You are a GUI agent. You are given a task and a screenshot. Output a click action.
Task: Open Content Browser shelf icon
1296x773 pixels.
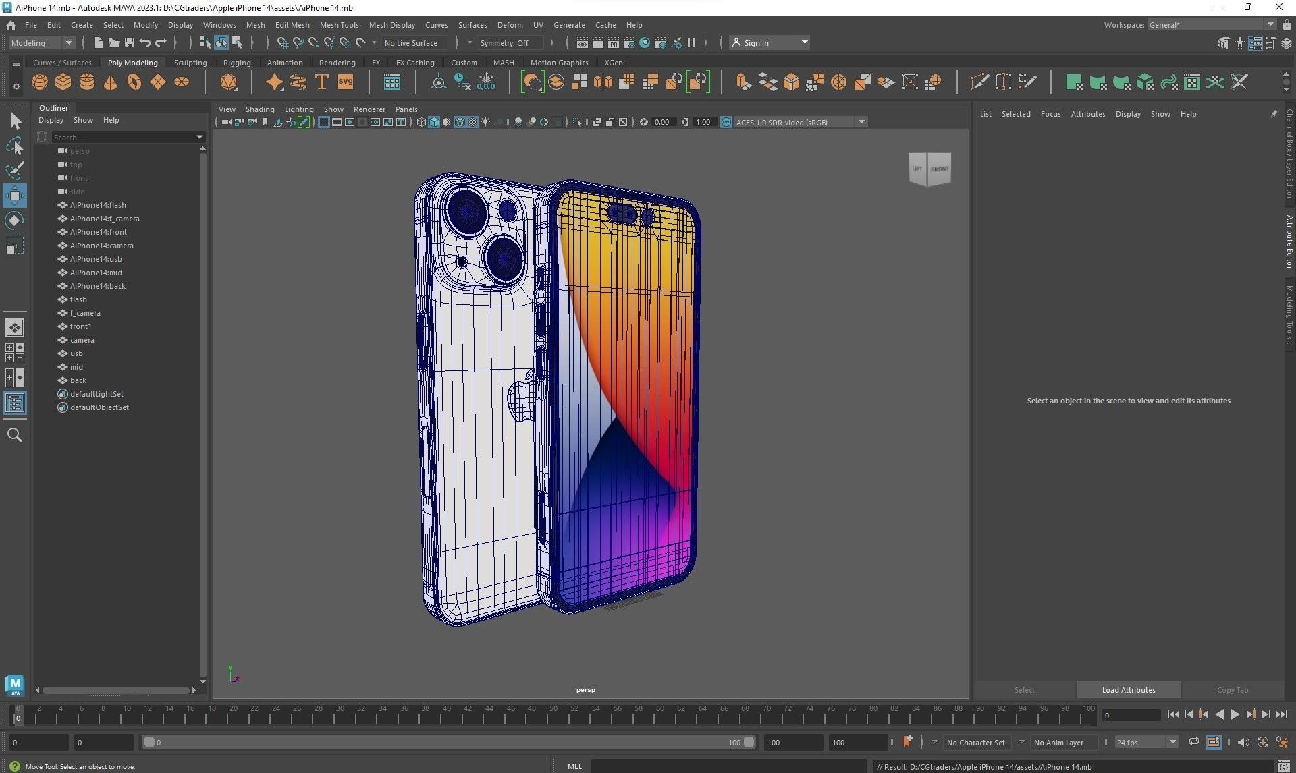pyautogui.click(x=392, y=82)
